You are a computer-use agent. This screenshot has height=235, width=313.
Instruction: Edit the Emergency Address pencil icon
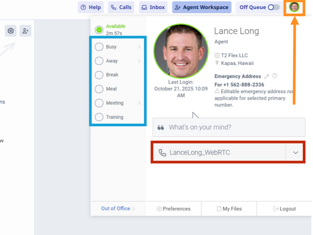[266, 76]
